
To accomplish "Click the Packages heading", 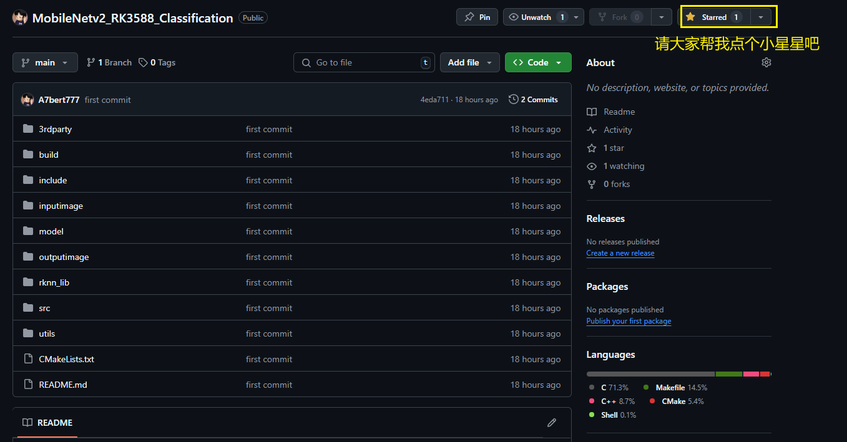I will click(x=607, y=287).
